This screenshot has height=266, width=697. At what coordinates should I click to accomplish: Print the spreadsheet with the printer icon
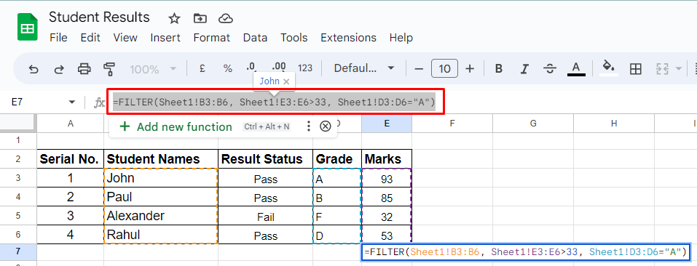84,69
